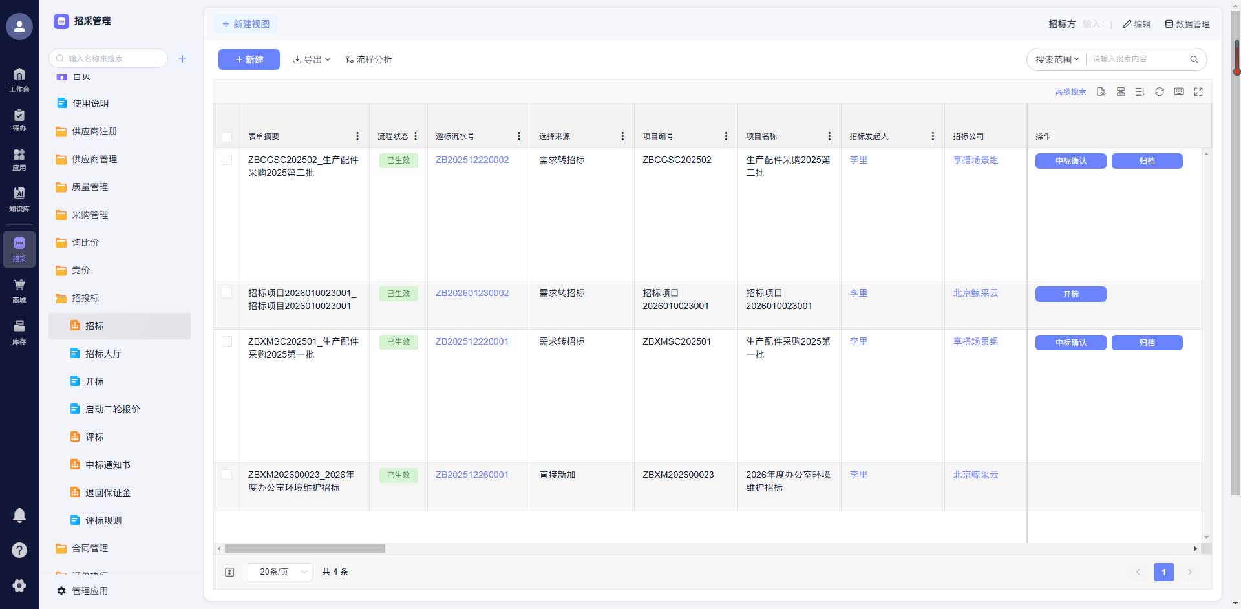Image resolution: width=1241 pixels, height=609 pixels.
Task: Open 招标大厅 in the sidebar
Action: [103, 354]
